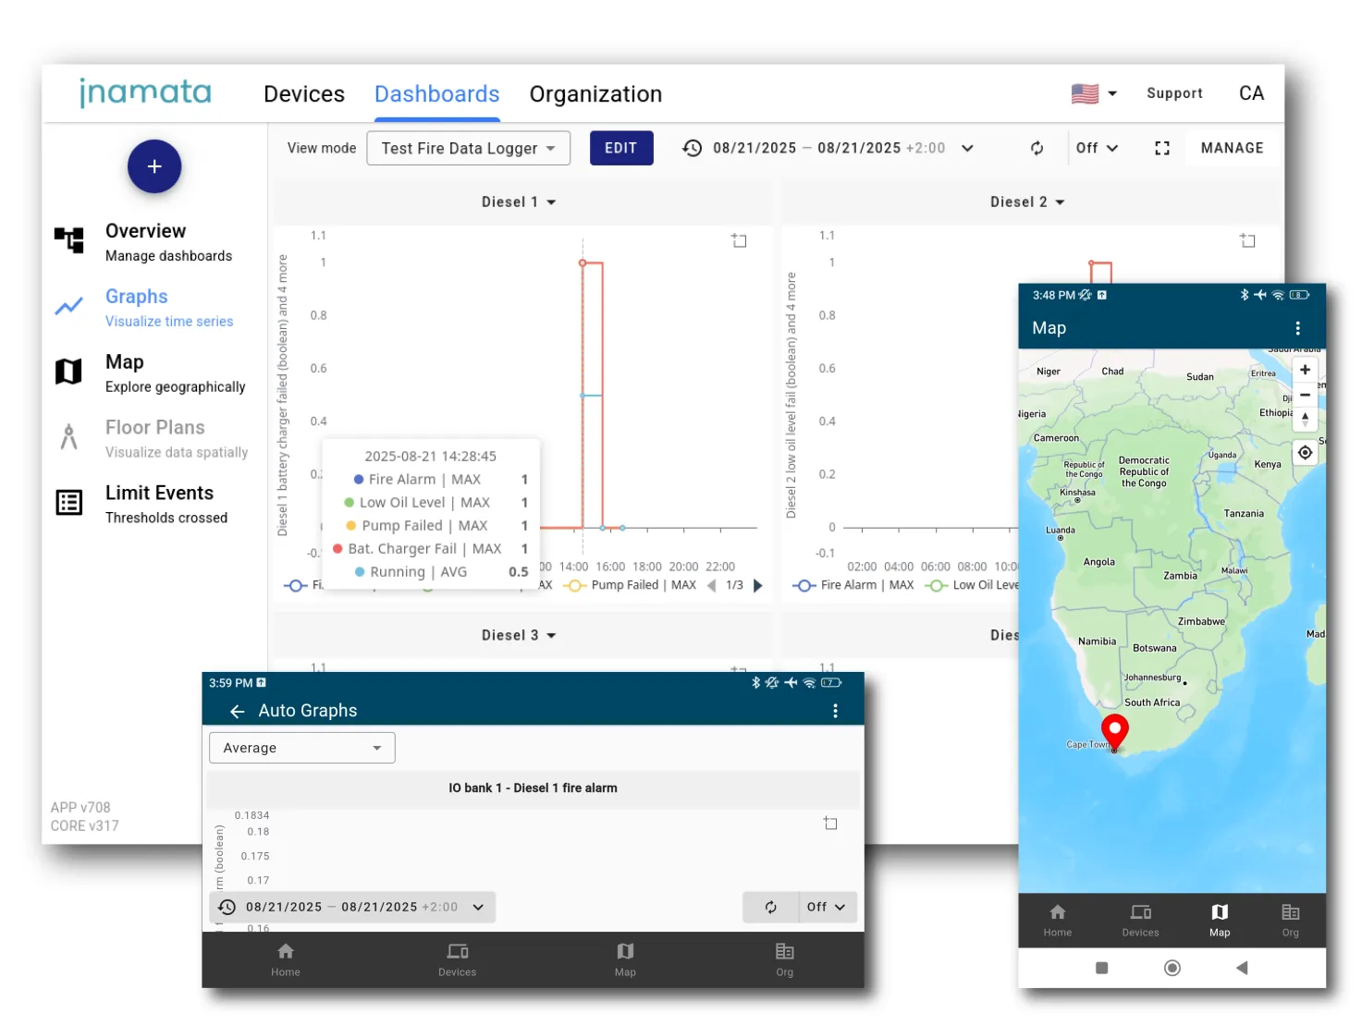1362x1026 pixels.
Task: Select the Graphs time series icon
Action: click(69, 307)
